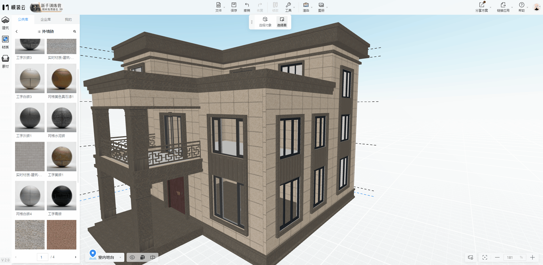Open the 渲染 render camera tool
This screenshot has height=265, width=543.
coord(306,7)
